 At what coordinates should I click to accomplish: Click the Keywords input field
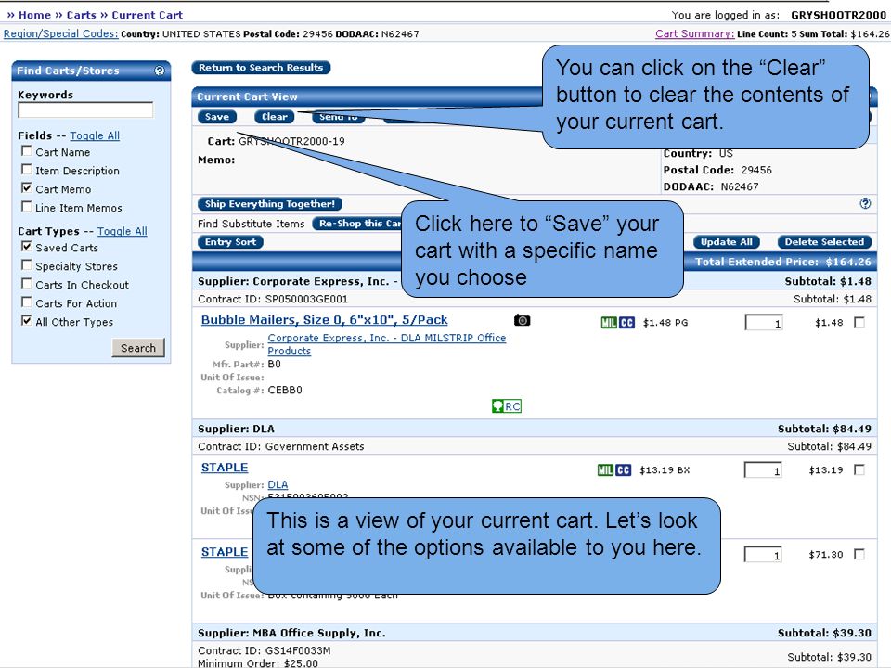pos(85,110)
